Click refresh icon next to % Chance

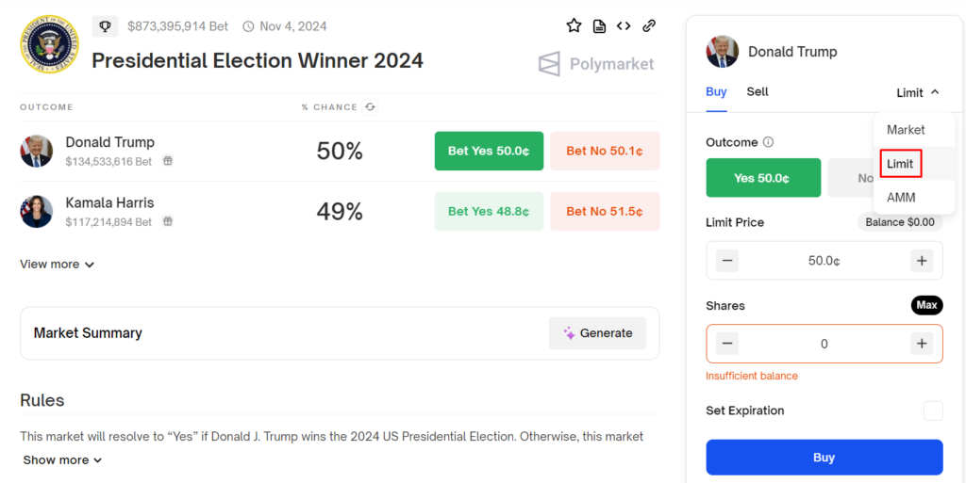[370, 107]
